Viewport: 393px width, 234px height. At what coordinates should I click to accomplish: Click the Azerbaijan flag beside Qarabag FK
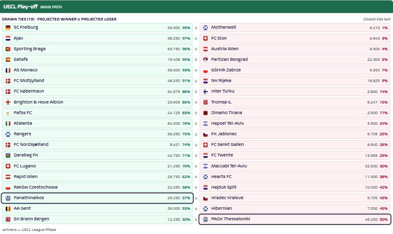[8, 155]
